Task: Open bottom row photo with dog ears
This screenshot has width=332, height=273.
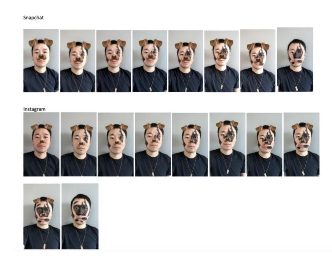Action: [x=42, y=216]
